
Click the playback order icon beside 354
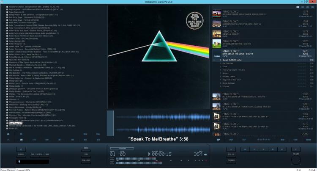(205, 154)
